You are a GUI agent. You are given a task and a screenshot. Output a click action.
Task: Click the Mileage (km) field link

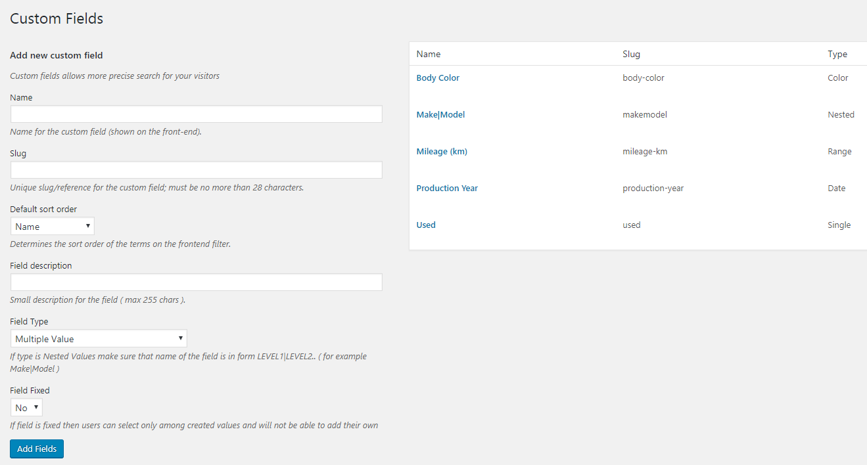click(x=442, y=152)
